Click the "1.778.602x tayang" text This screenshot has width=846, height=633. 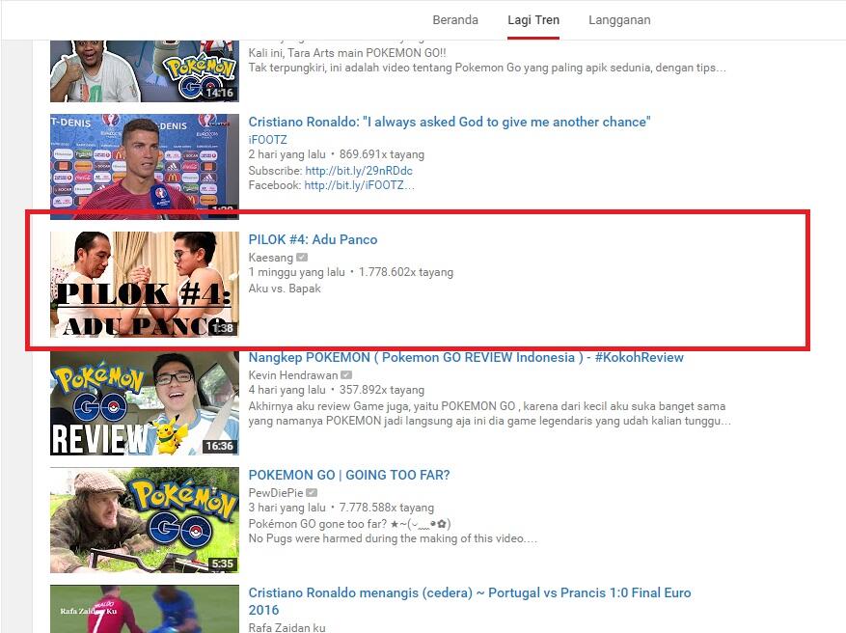coord(406,272)
